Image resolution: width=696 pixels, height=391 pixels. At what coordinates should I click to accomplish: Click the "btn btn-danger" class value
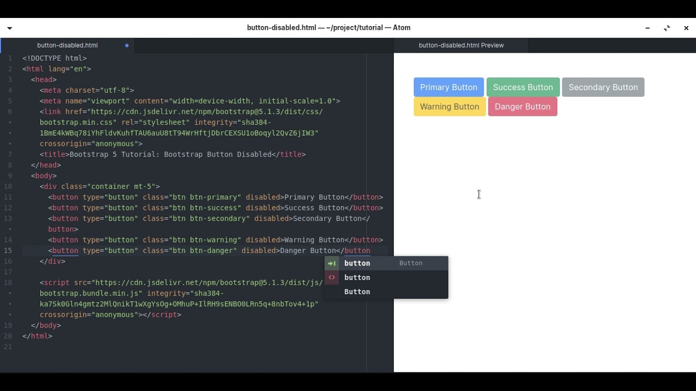point(203,250)
